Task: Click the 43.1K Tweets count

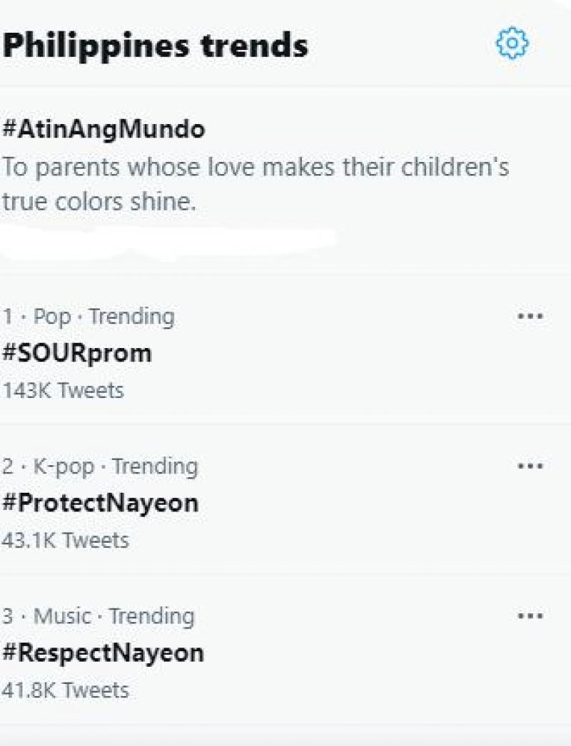Action: click(x=65, y=540)
